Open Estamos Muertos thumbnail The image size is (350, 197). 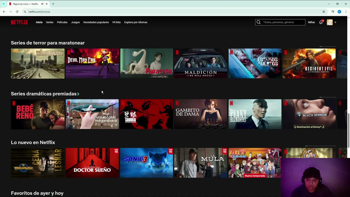255,63
